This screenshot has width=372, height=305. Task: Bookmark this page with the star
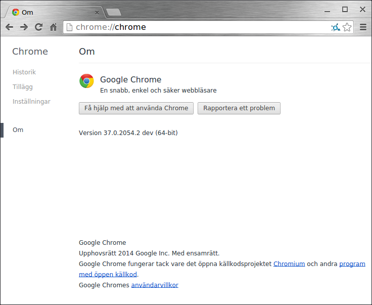click(347, 27)
